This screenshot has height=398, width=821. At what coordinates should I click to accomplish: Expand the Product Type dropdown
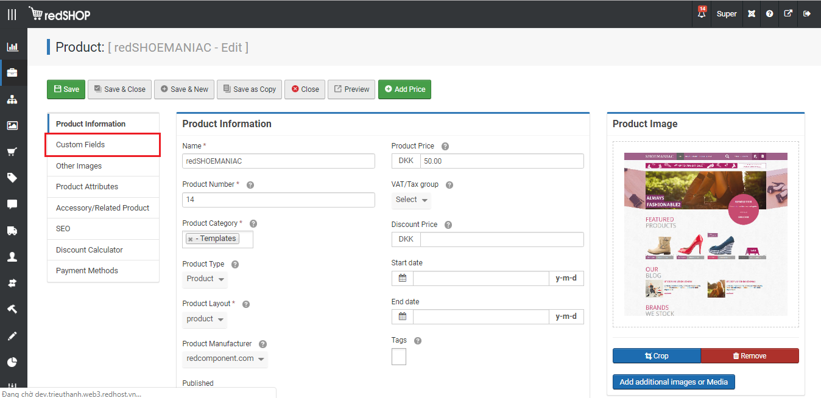pyautogui.click(x=205, y=279)
